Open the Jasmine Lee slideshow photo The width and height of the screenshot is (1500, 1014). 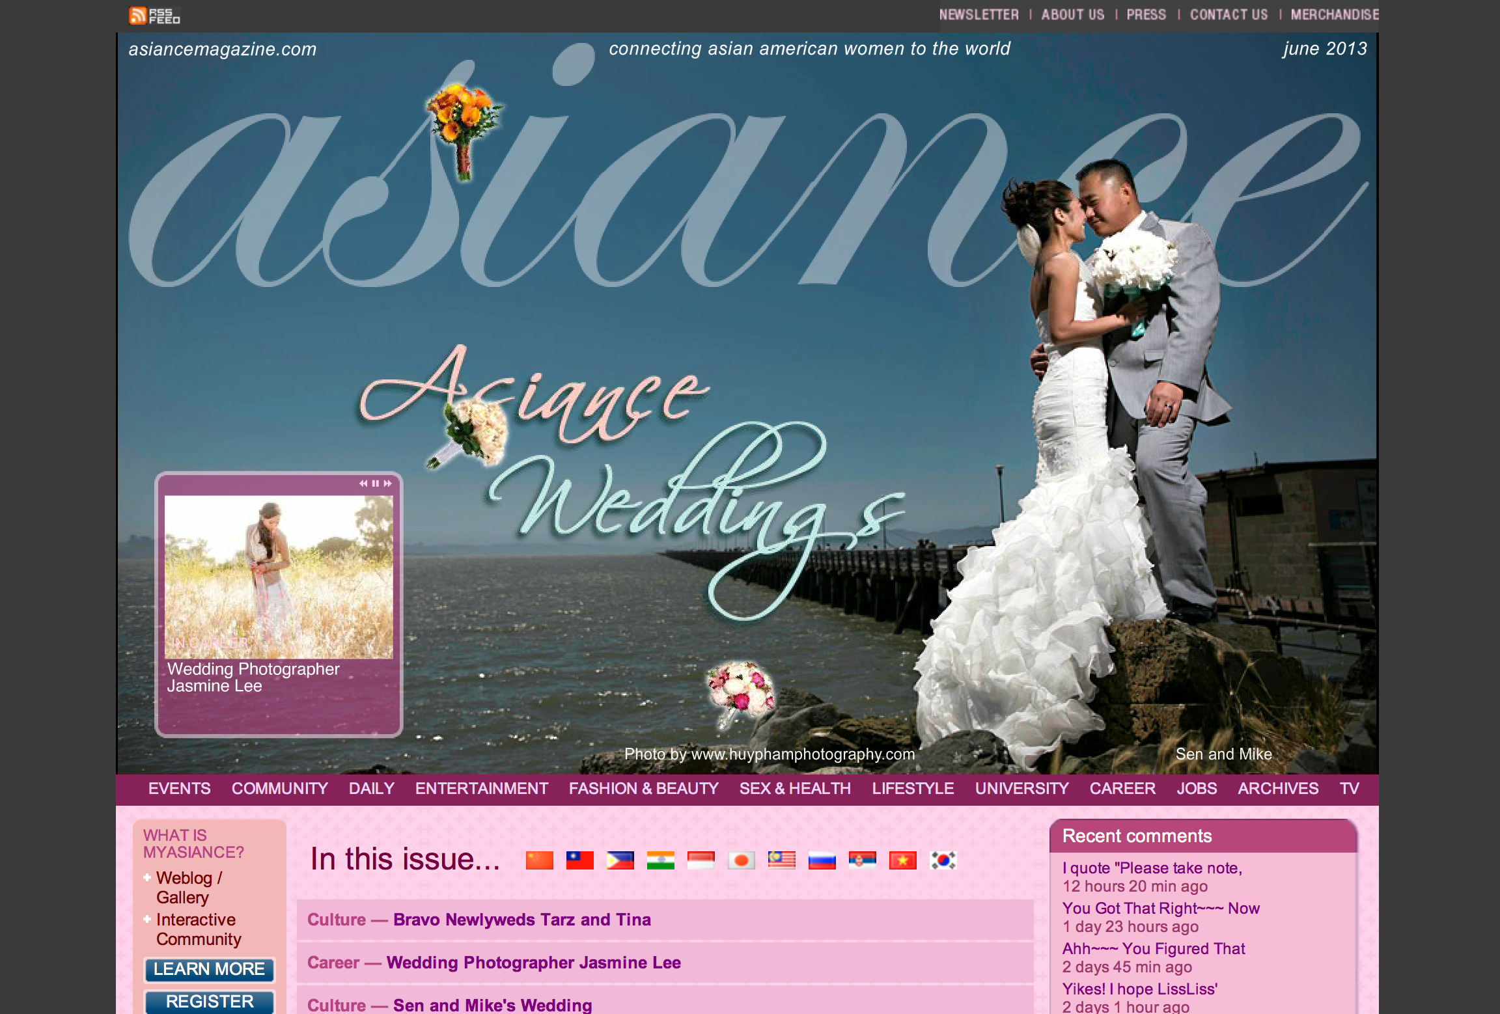(x=279, y=577)
